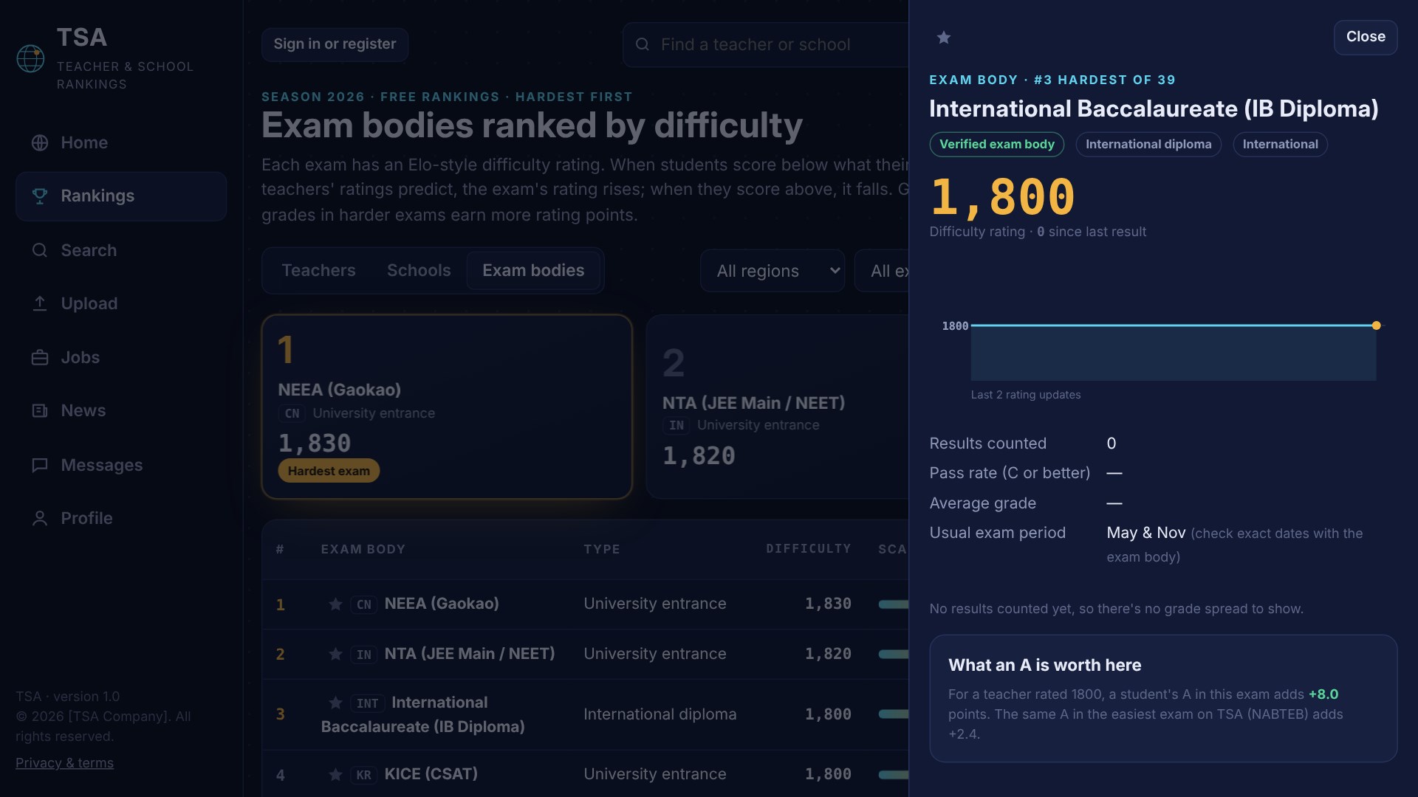Click the Rankings trophy icon

tap(40, 196)
